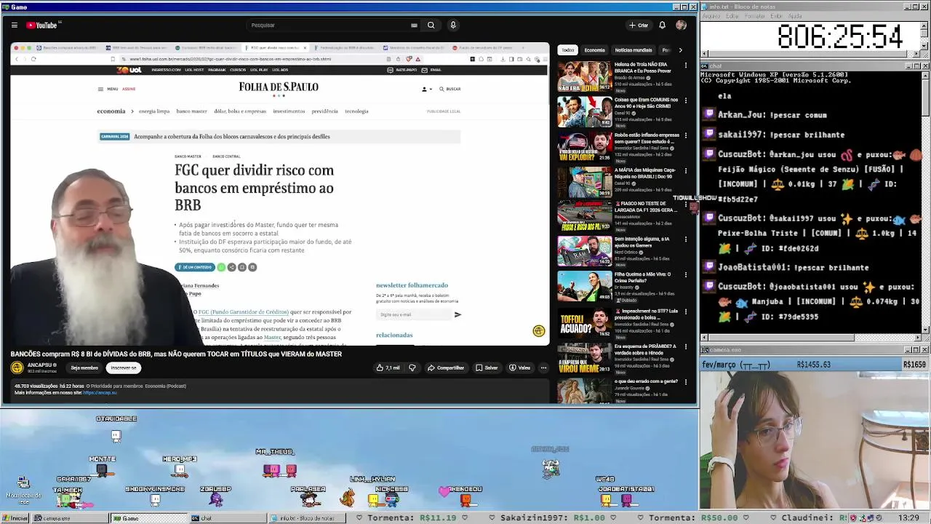Open the https://ancap.su link in the description
Viewport: 931px width, 524px height.
click(x=100, y=392)
